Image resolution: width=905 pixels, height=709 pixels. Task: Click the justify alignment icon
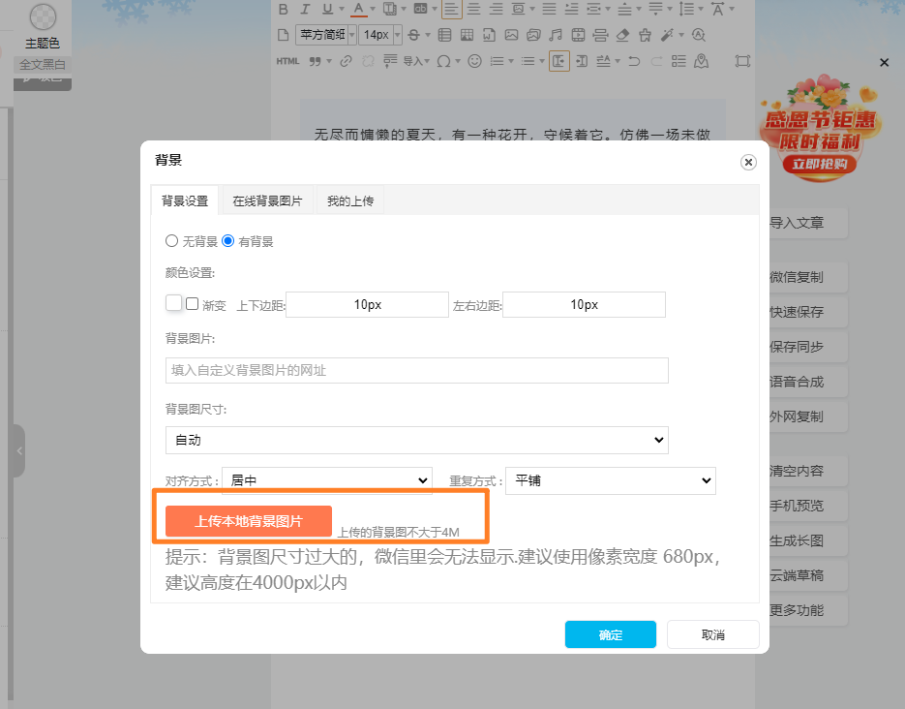pyautogui.click(x=549, y=10)
